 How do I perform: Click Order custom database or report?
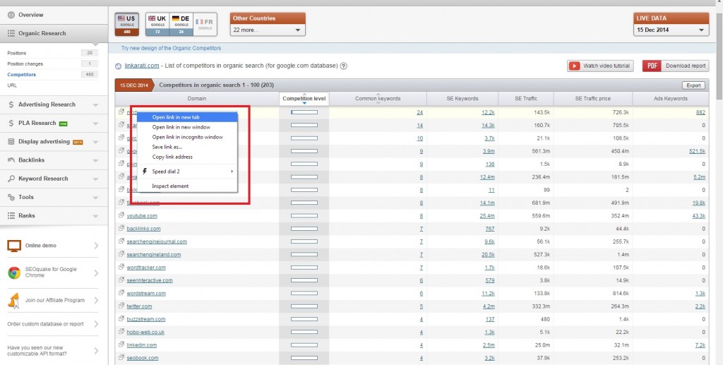pos(46,324)
